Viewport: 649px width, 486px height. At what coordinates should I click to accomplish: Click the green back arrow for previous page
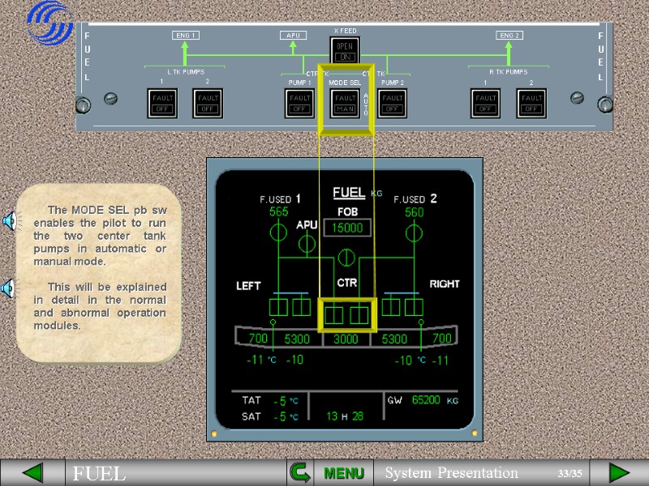[30, 473]
